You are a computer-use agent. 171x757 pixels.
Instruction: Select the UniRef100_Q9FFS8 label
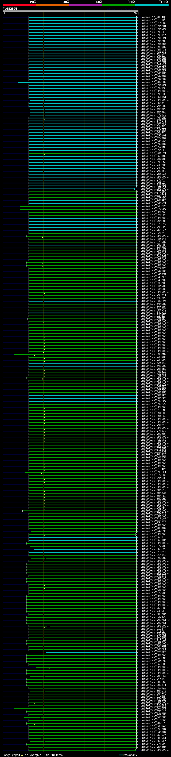click(153, 53)
